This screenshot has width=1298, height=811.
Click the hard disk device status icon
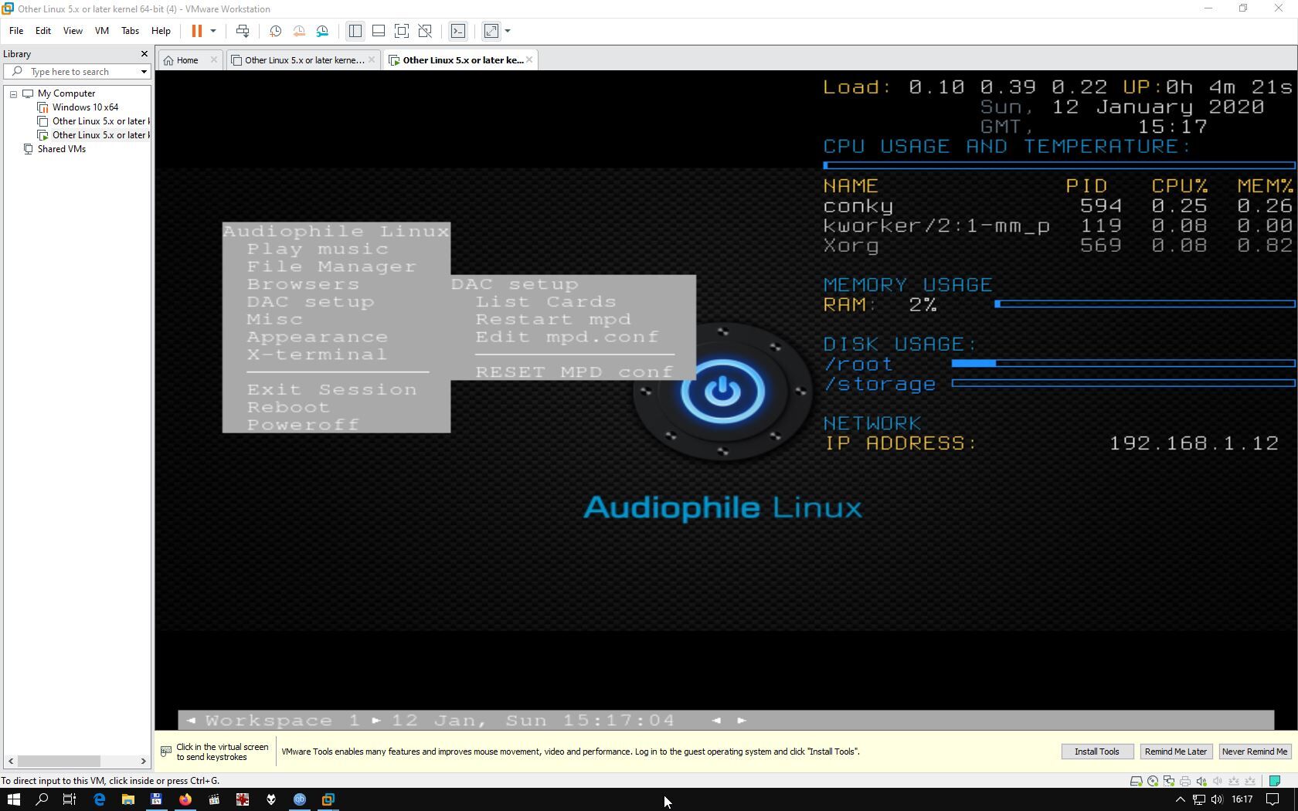point(1136,781)
